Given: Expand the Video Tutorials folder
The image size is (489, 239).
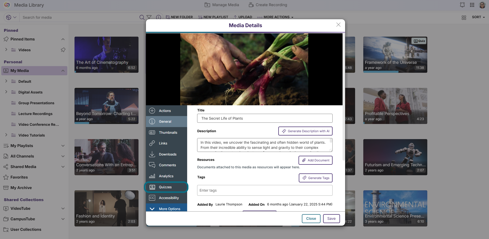Looking at the screenshot, I should (6, 135).
